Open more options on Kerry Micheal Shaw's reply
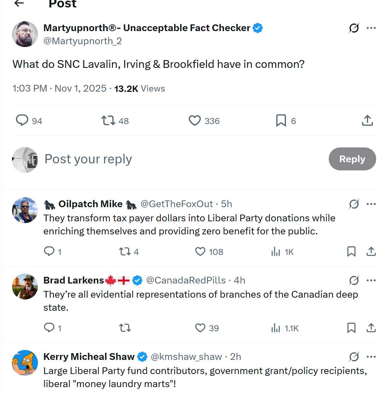 371,357
